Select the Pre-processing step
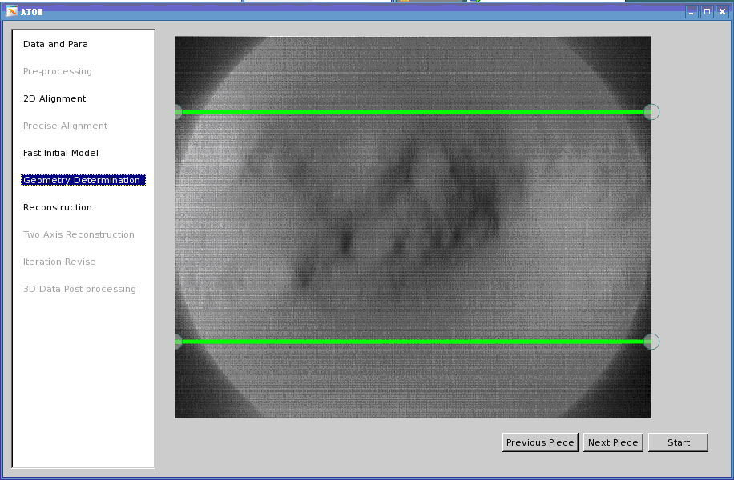 tap(57, 71)
